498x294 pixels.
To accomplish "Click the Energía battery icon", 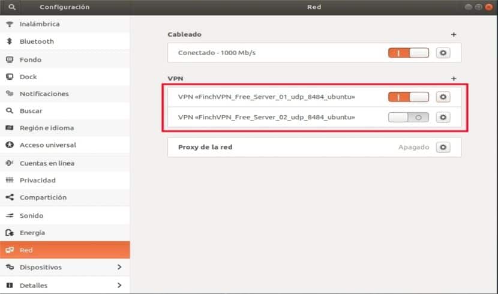I will coord(10,232).
